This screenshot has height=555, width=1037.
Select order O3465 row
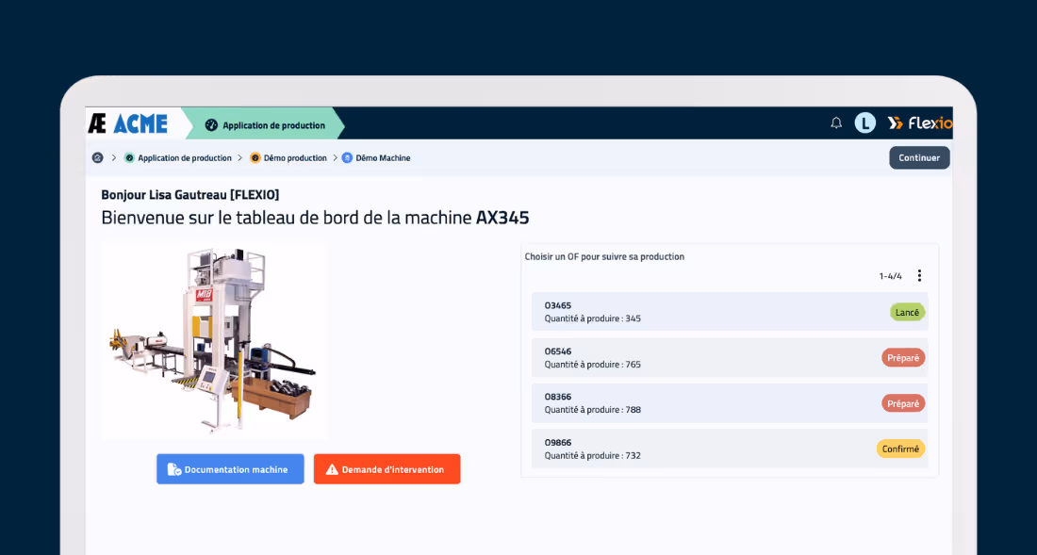click(x=730, y=312)
